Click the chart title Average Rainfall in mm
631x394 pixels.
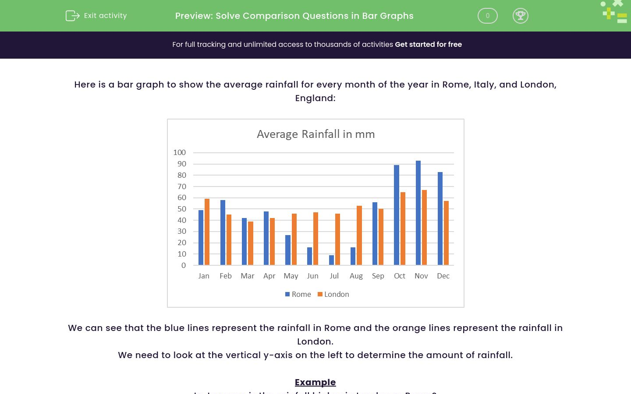coord(315,134)
